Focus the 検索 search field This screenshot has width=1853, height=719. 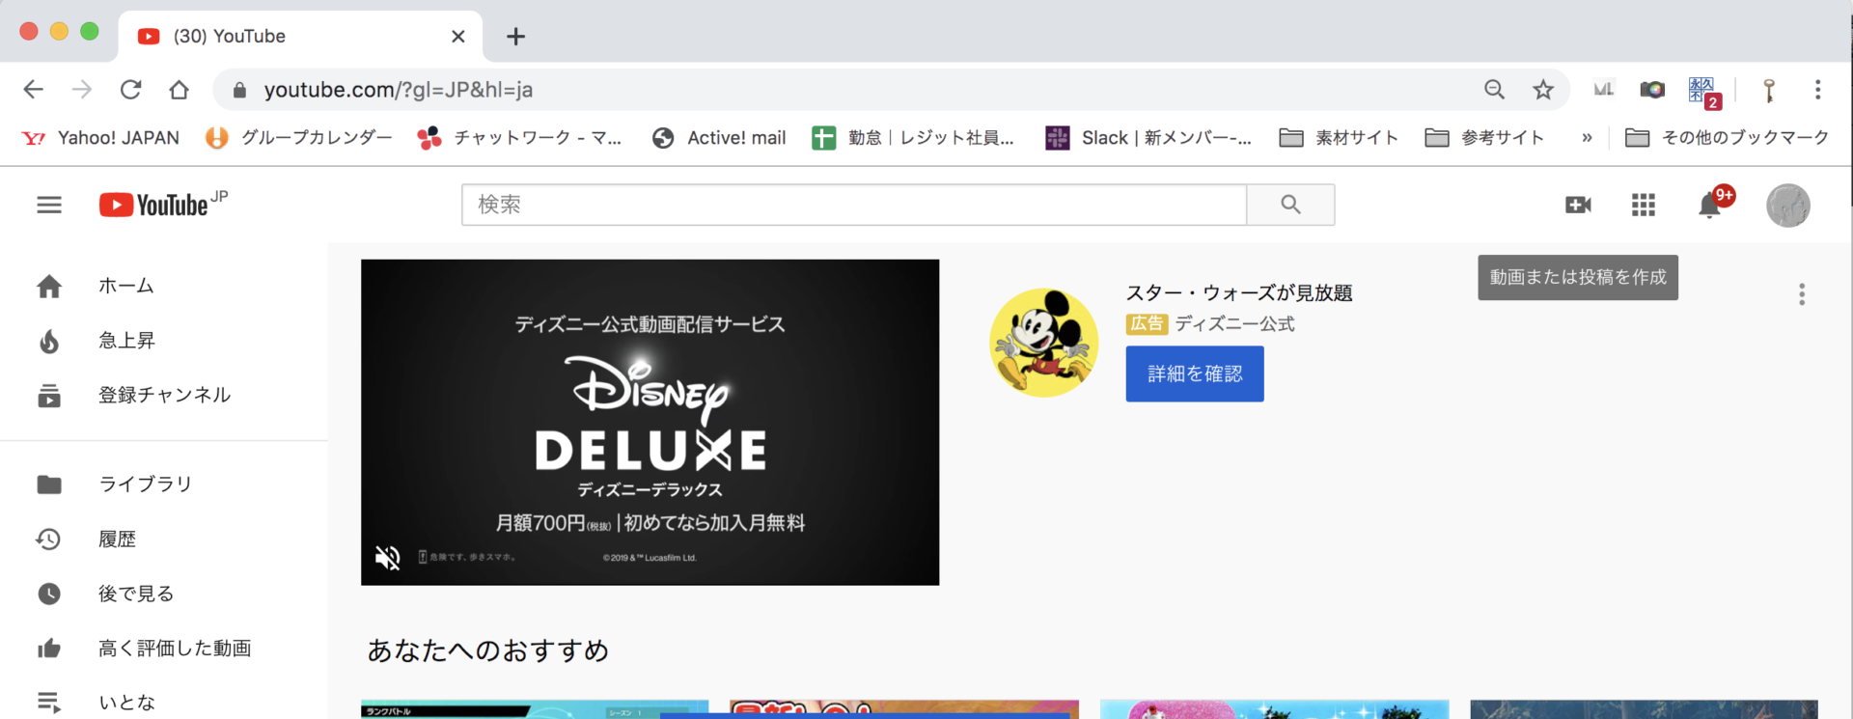tap(854, 205)
